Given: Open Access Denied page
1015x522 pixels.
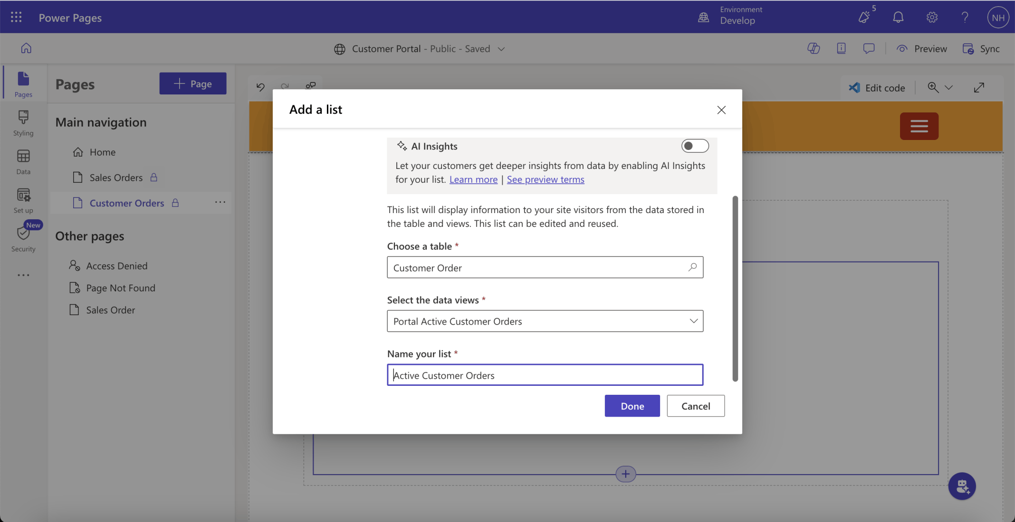Looking at the screenshot, I should 116,266.
